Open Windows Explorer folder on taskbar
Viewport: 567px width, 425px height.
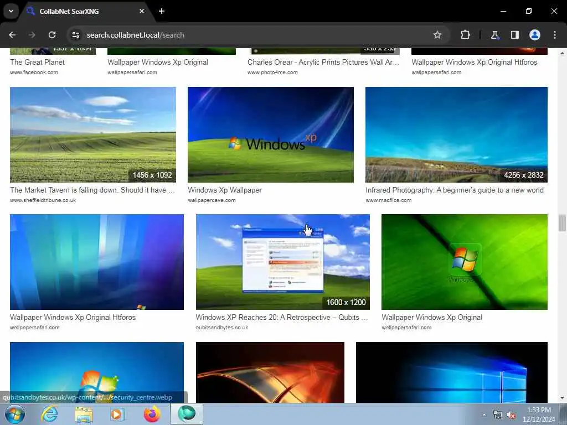point(84,414)
